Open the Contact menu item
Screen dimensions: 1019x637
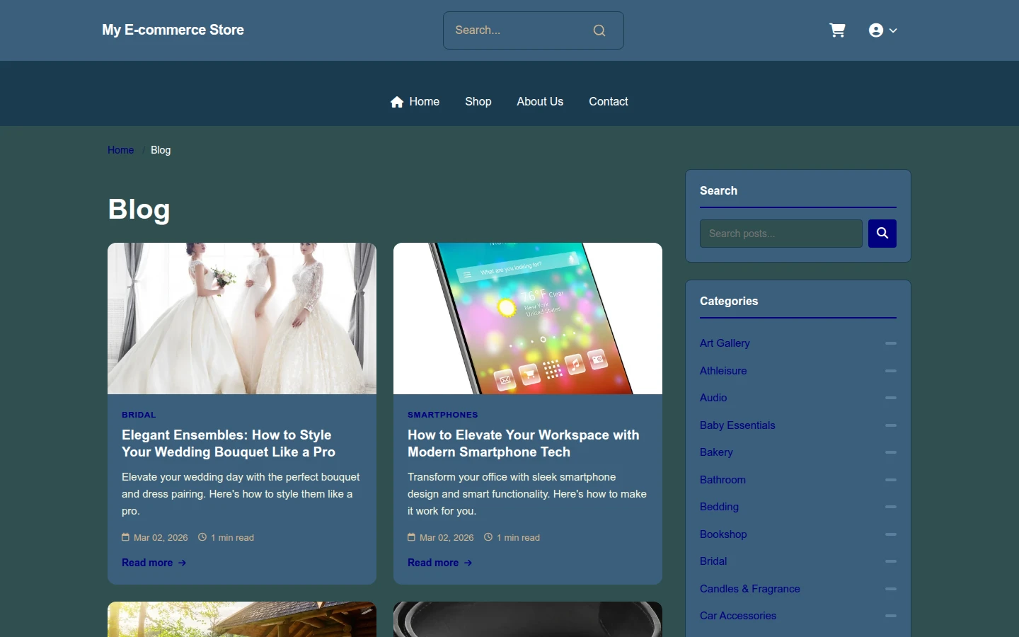[609, 102]
